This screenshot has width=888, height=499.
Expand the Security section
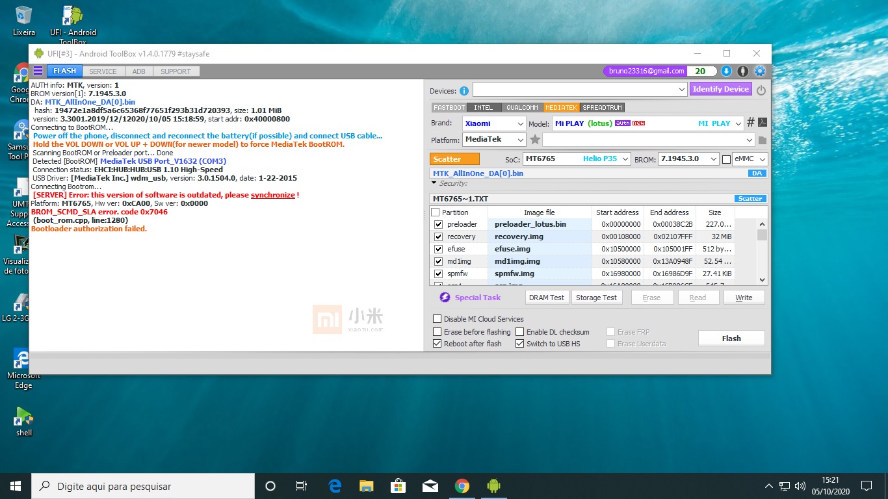coord(434,183)
